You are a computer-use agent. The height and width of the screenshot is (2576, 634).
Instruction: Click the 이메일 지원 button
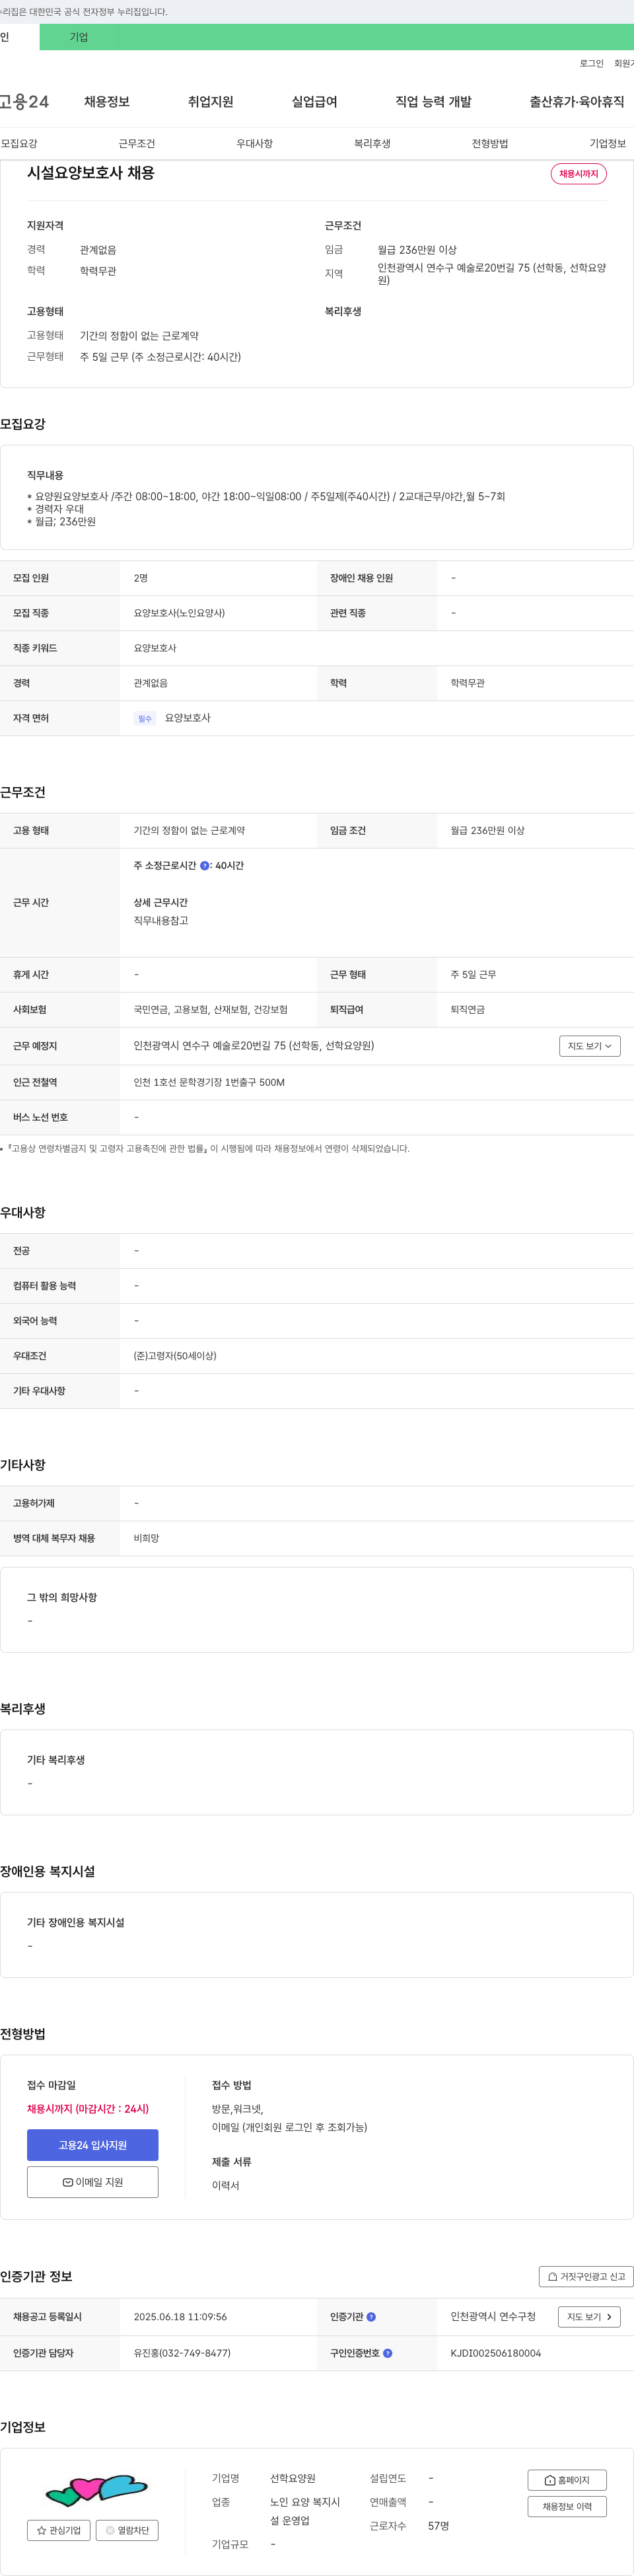pyautogui.click(x=93, y=2183)
